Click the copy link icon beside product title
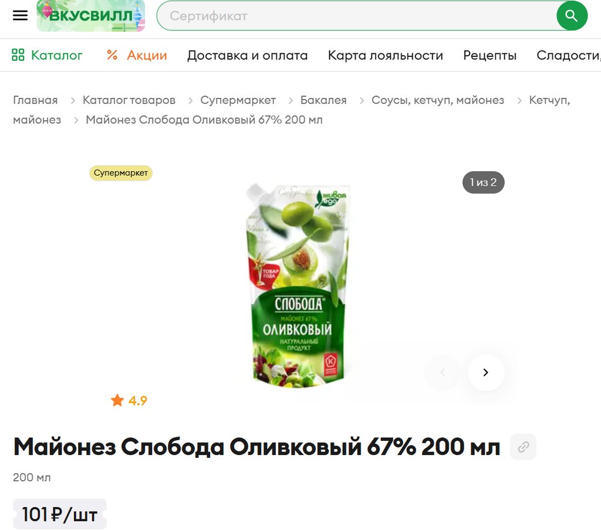The width and height of the screenshot is (601, 530). point(523,447)
